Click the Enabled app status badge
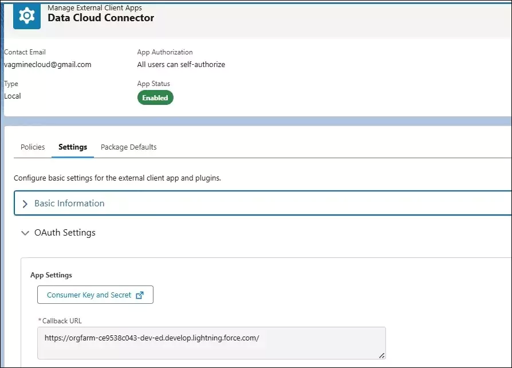 pos(155,97)
